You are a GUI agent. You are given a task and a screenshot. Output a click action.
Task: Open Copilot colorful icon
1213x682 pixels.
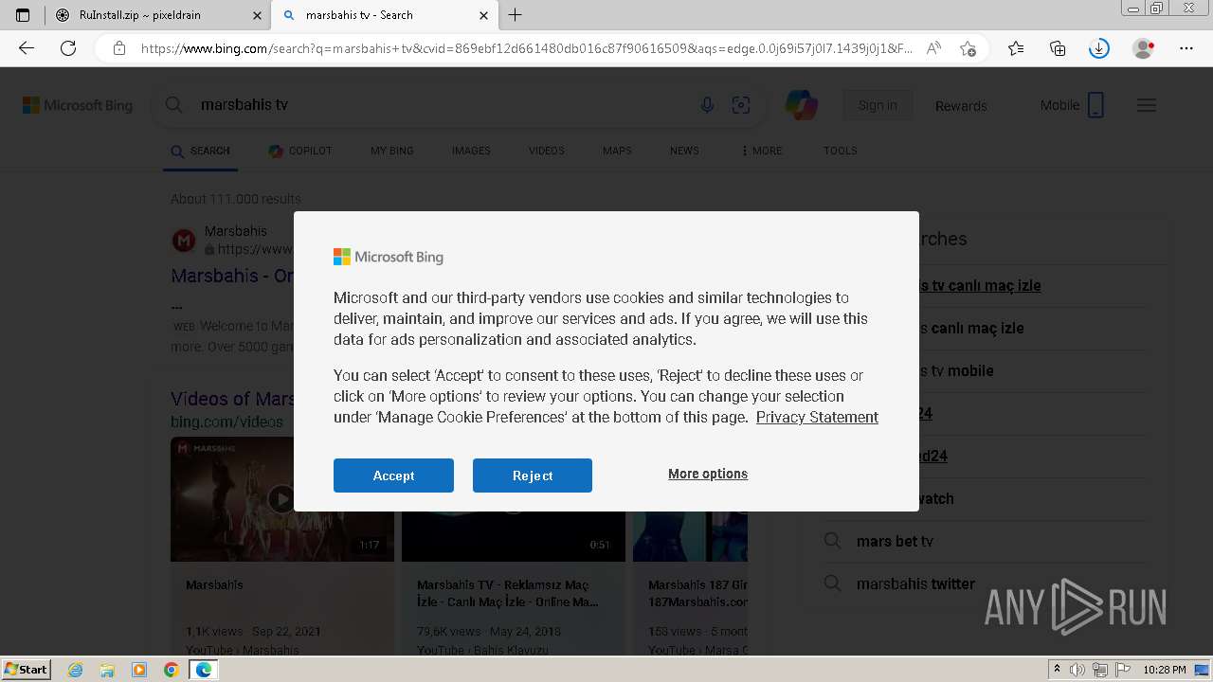tap(802, 105)
